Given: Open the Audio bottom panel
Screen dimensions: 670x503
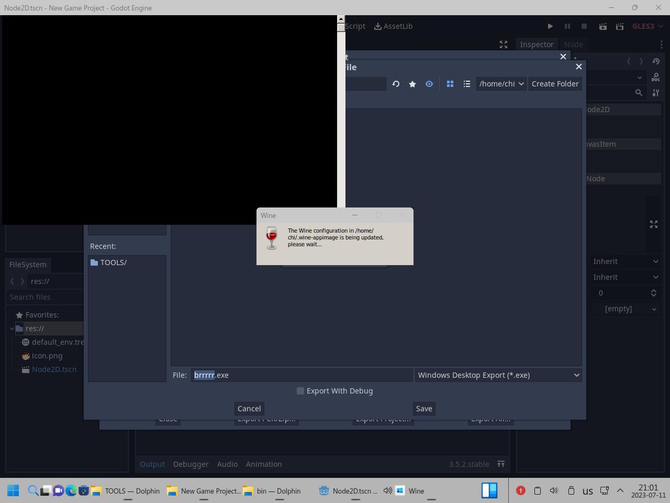Looking at the screenshot, I should [227, 464].
